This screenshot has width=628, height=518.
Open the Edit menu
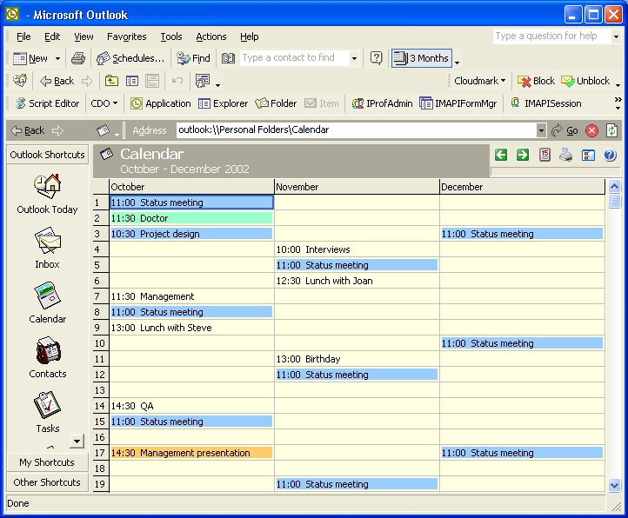52,37
